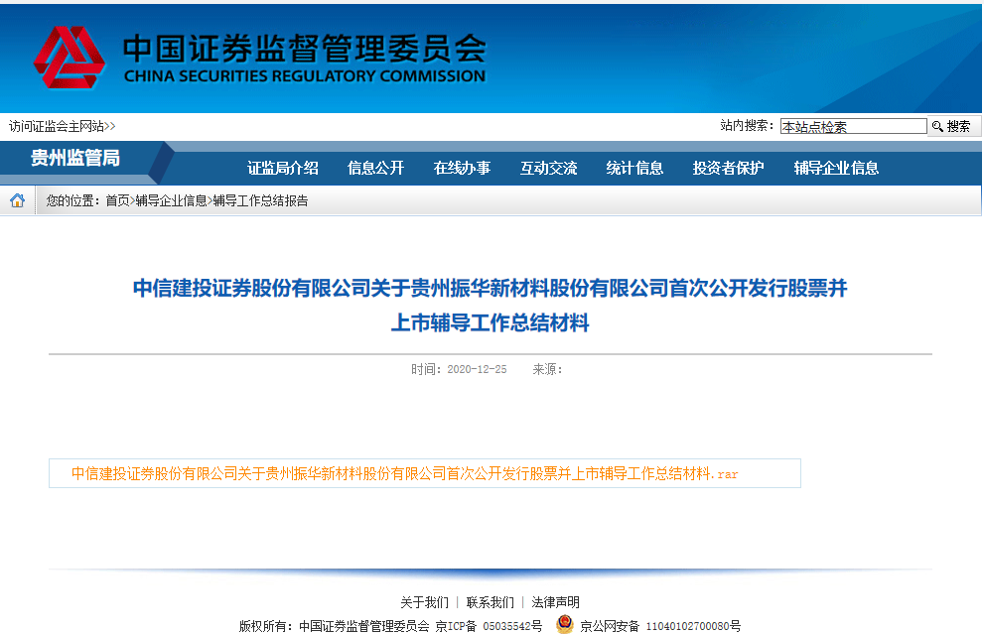Image resolution: width=984 pixels, height=635 pixels.
Task: Open the 访问证监会主网站 link
Action: click(x=62, y=126)
